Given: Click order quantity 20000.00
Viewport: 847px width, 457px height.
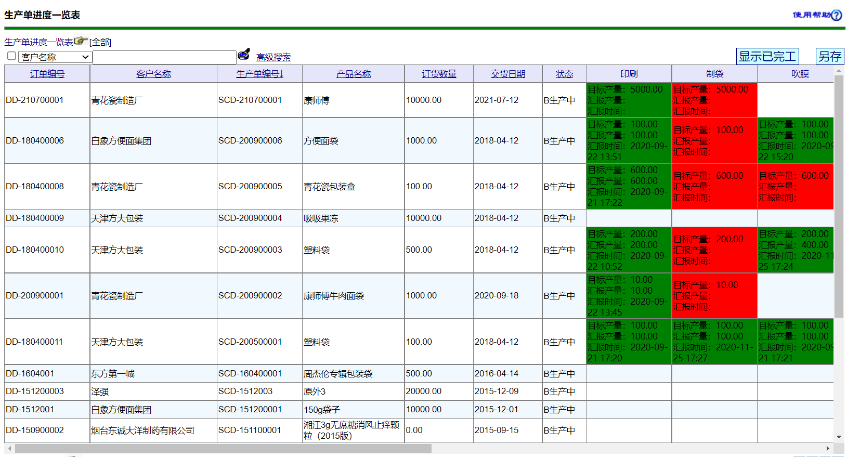Looking at the screenshot, I should (x=424, y=391).
